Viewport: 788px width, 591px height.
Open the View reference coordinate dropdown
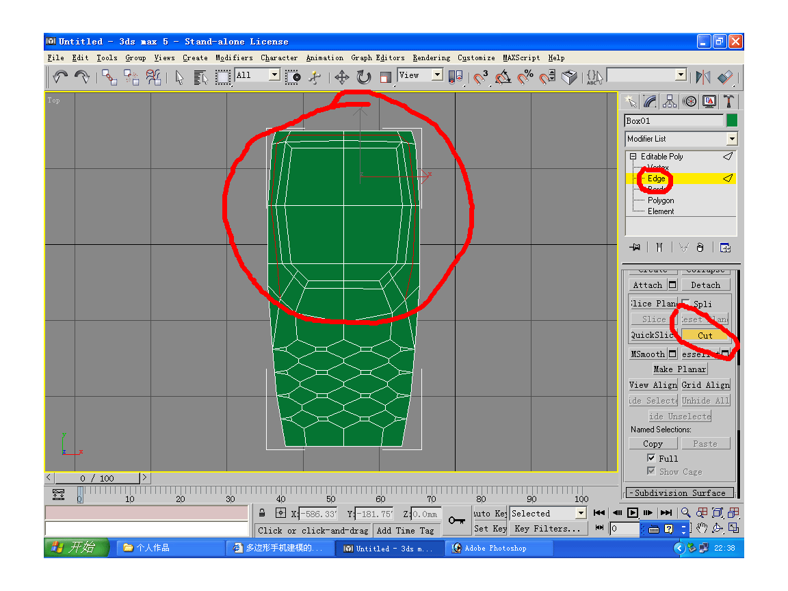click(x=436, y=75)
